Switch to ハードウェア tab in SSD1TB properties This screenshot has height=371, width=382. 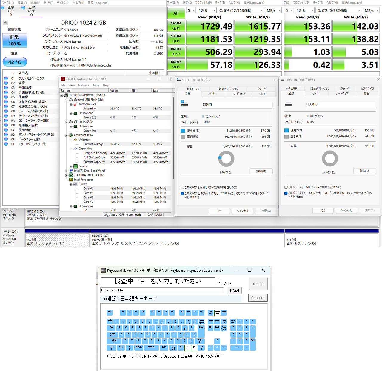[238, 94]
